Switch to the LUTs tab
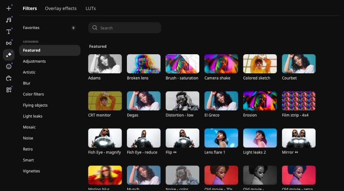344x191 pixels. 91,8
